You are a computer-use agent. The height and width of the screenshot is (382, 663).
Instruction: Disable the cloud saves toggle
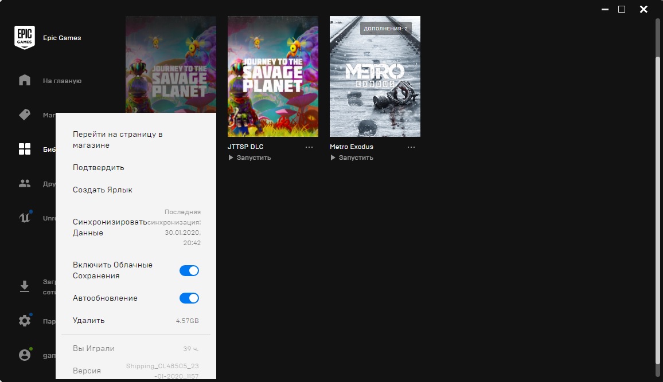(189, 270)
